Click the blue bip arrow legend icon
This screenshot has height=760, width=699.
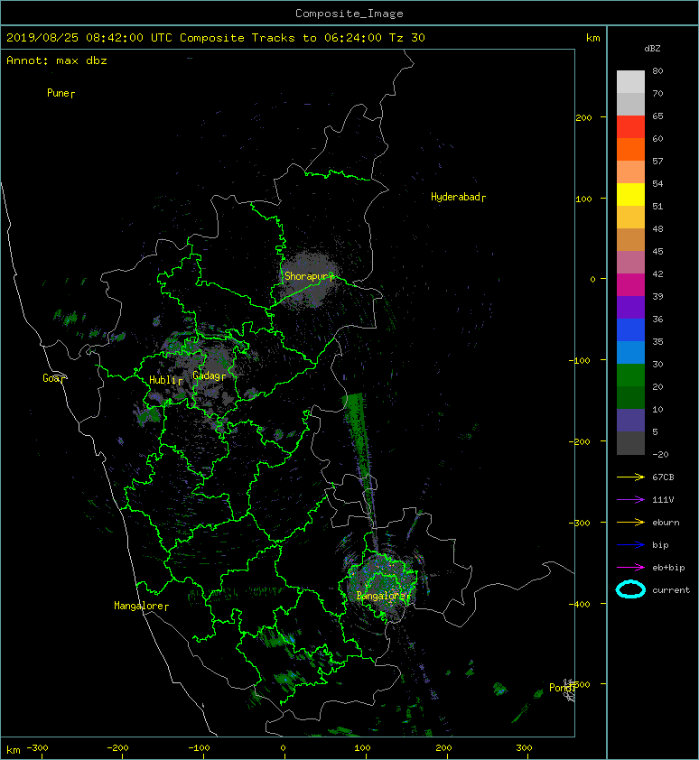click(630, 545)
